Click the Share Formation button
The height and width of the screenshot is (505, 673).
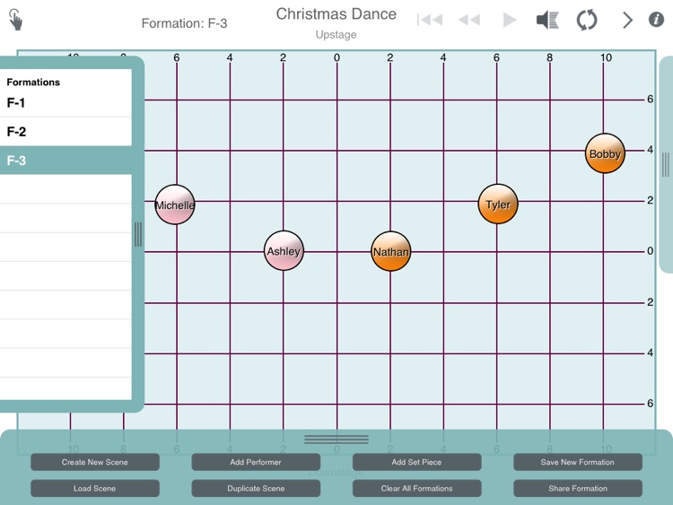point(578,488)
